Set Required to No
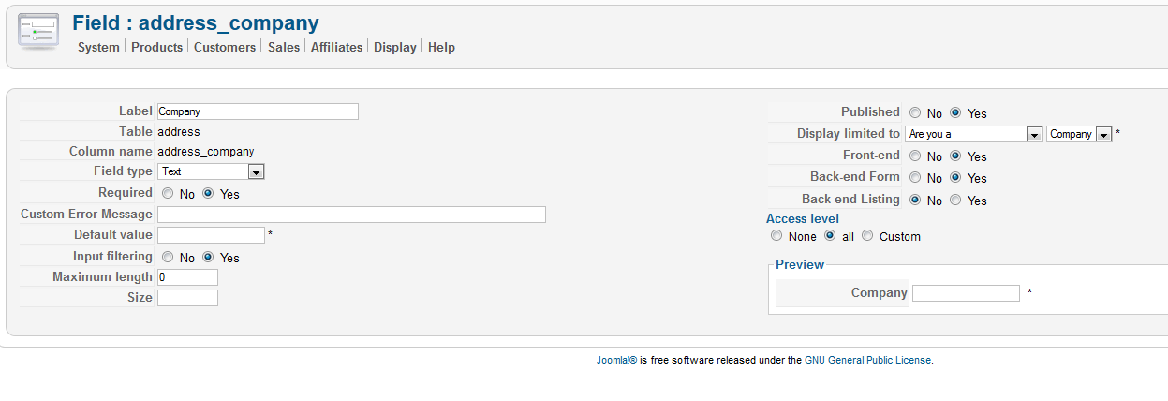Viewport: 1168px width, 401px height. tap(168, 194)
